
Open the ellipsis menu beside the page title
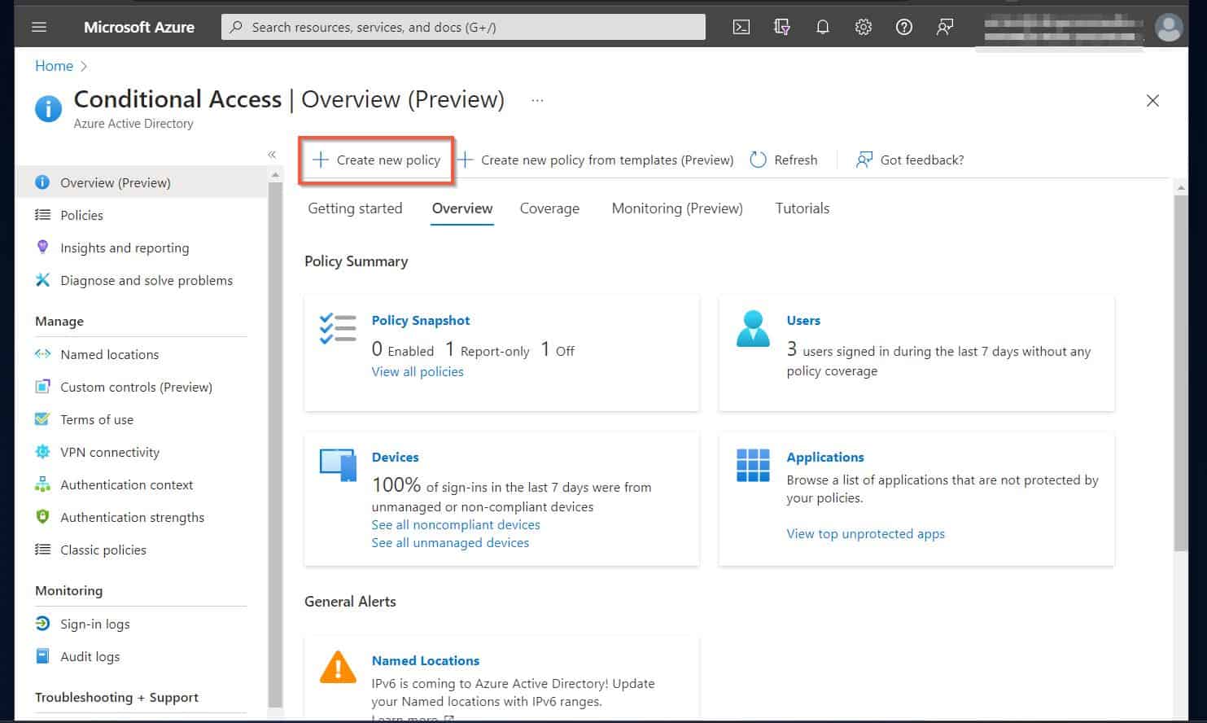pos(537,99)
